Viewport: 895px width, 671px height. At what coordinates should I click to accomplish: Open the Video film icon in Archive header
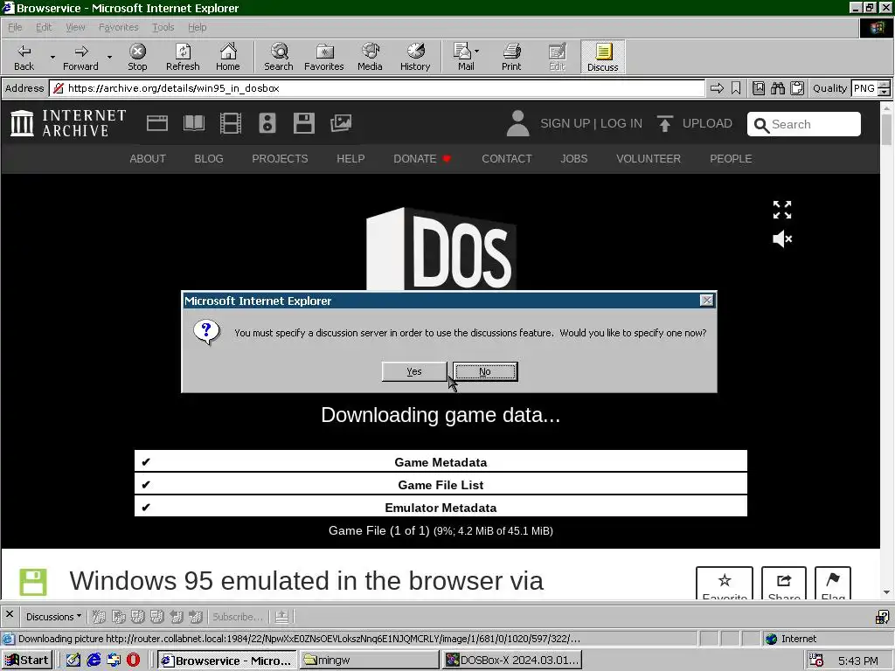[231, 123]
